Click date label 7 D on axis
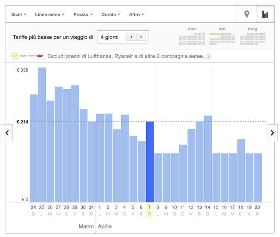 150,210
